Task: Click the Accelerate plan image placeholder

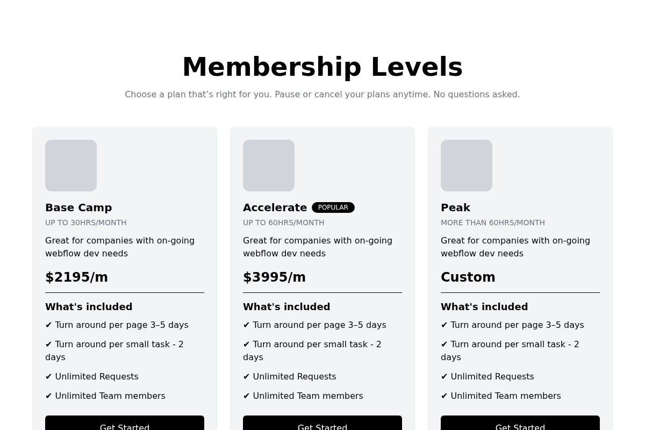Action: [269, 166]
